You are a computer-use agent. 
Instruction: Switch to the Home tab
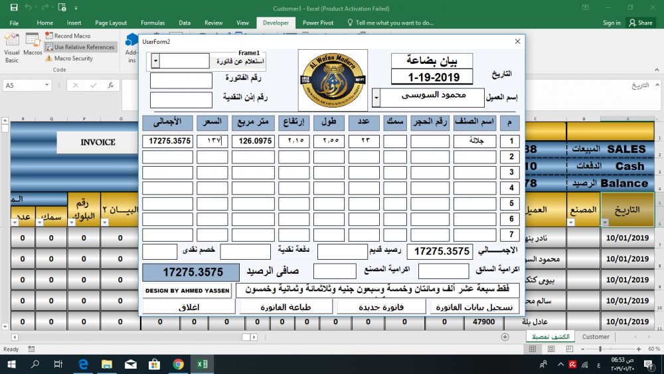coord(45,23)
